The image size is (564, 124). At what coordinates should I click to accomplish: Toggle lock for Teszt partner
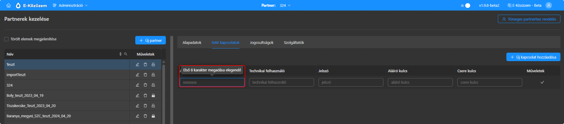click(153, 65)
